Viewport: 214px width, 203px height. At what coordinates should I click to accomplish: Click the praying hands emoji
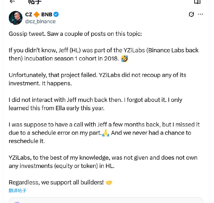(x=106, y=133)
